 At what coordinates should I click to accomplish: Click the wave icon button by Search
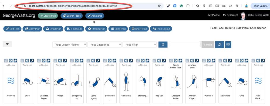[x=228, y=45]
